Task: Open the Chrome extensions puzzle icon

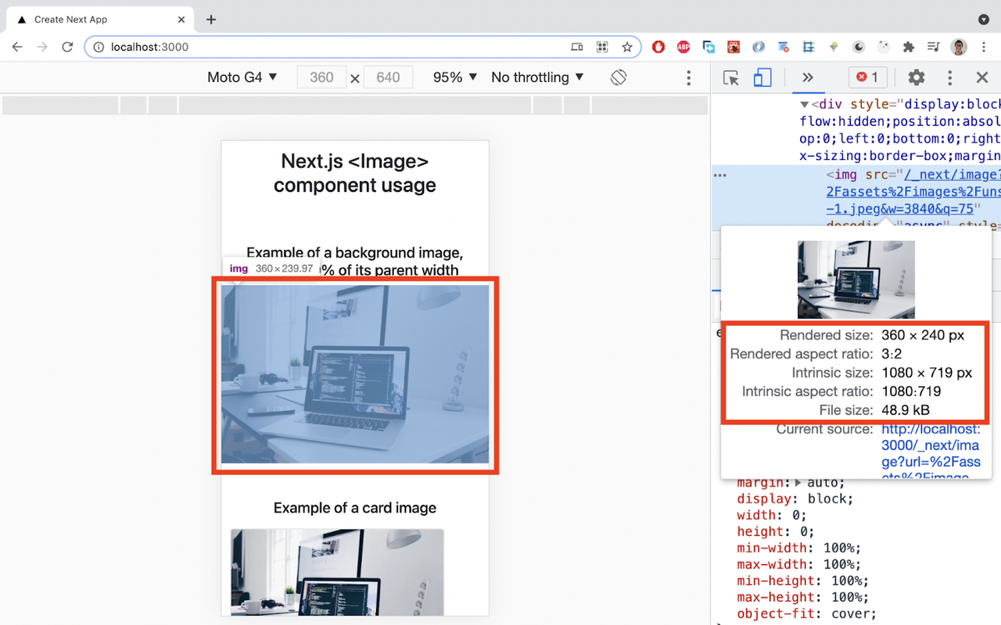Action: 909,47
